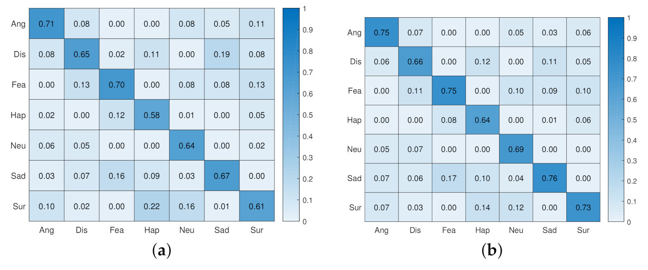The width and height of the screenshot is (648, 270).
Task: Click the 0.17 Sad-Fea cell in matrix (b)
Action: [x=449, y=178]
